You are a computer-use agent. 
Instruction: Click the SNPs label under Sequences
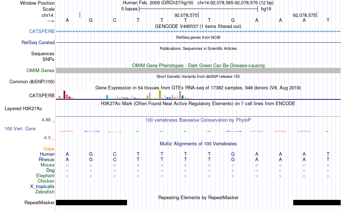[x=48, y=59]
